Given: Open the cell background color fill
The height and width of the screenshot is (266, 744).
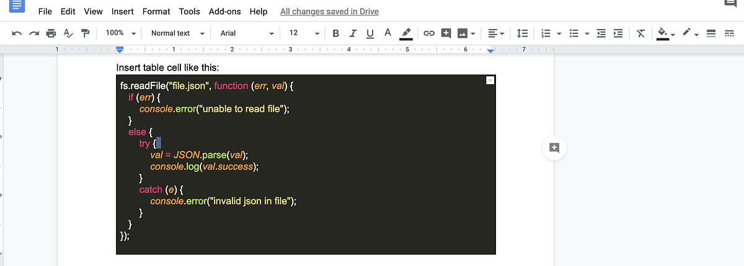Looking at the screenshot, I should point(663,33).
